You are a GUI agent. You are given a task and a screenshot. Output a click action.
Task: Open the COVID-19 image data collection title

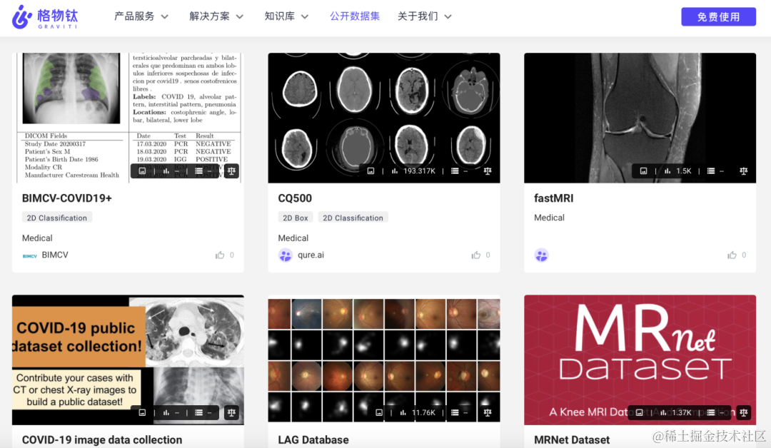[102, 439]
